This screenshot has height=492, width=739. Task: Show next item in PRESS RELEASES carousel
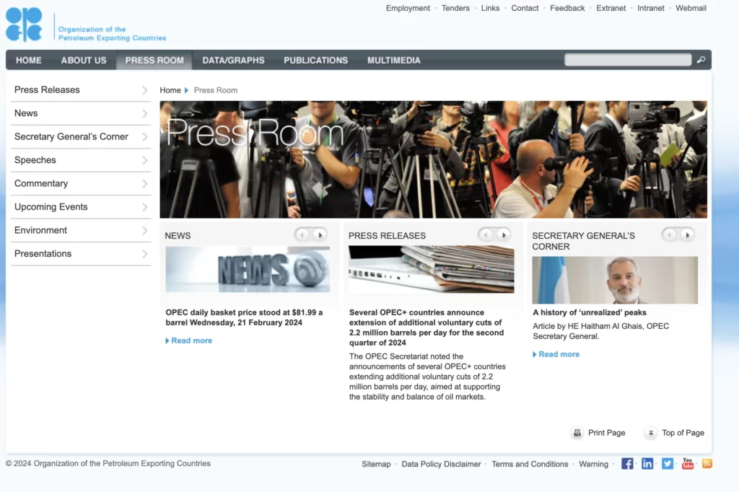[504, 234]
